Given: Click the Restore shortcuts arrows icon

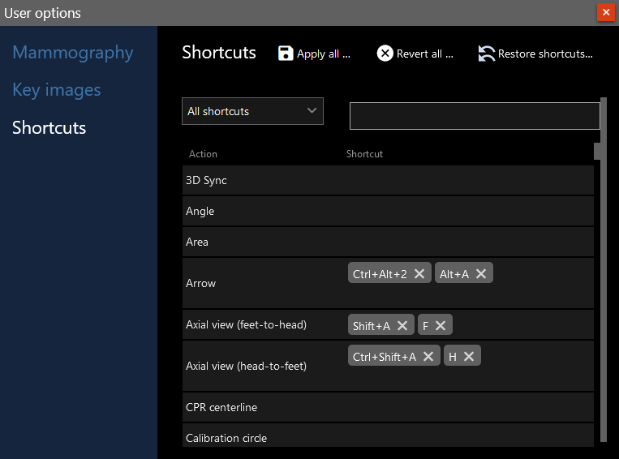Looking at the screenshot, I should pos(487,54).
